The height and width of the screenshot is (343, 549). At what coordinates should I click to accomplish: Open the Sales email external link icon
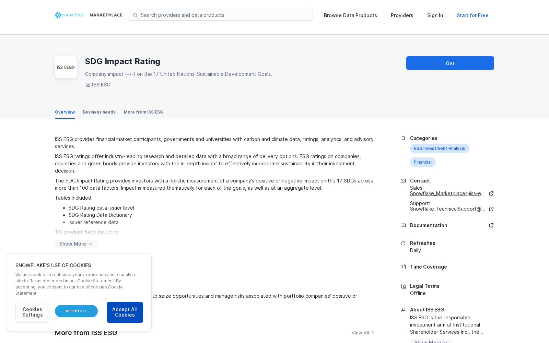click(x=491, y=193)
